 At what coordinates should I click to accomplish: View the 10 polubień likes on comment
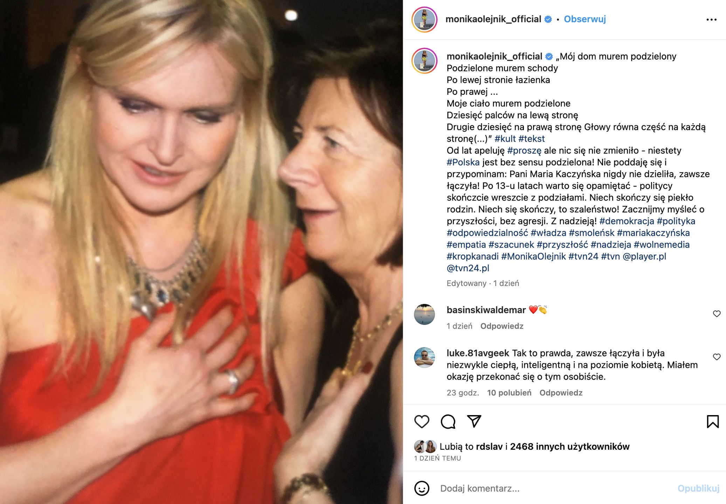click(x=509, y=393)
